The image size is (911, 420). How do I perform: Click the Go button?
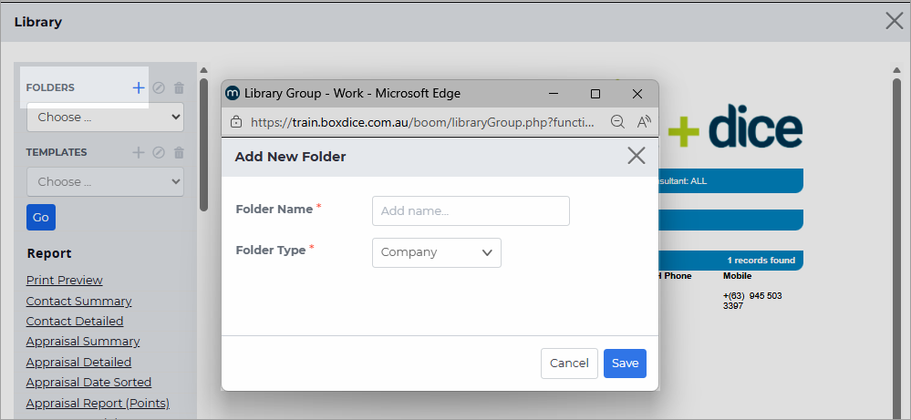click(x=41, y=218)
